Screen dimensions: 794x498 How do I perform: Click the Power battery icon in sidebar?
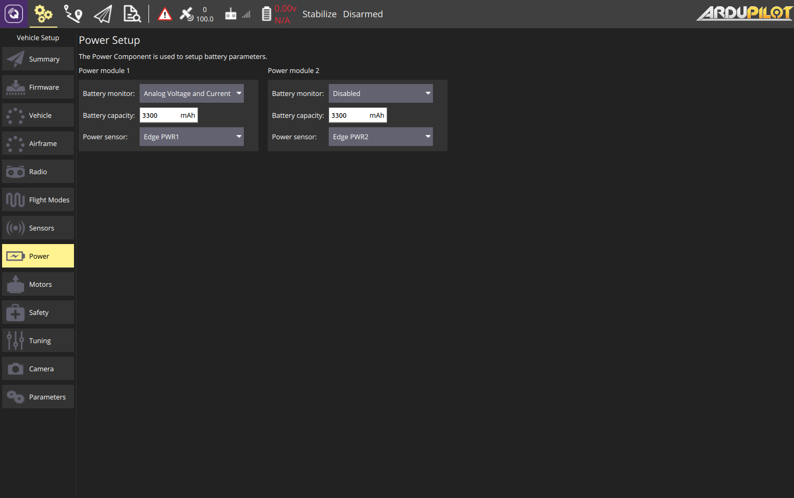click(x=16, y=256)
